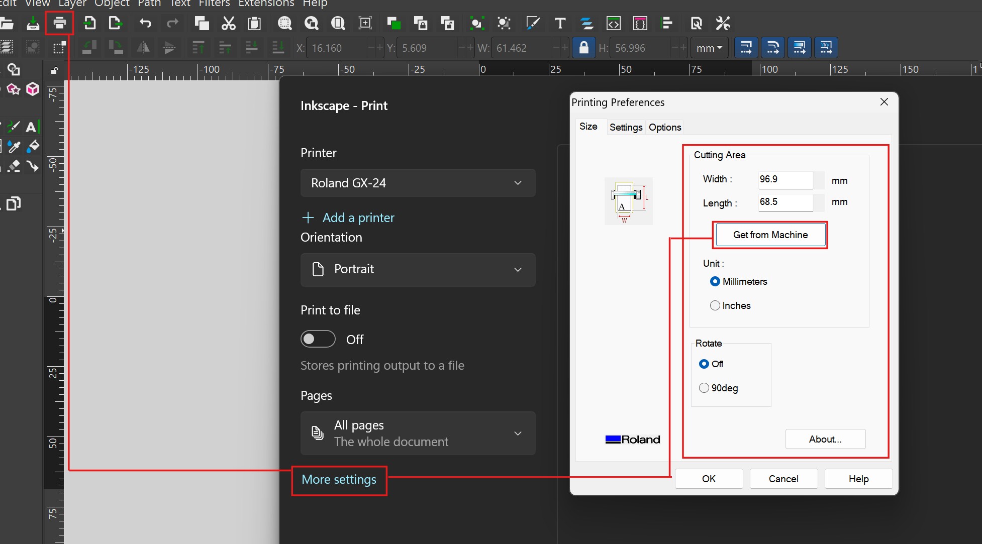Click the Get from Machine button
This screenshot has width=982, height=544.
(770, 235)
